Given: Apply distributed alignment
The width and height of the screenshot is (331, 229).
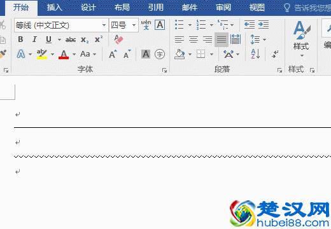Looking at the screenshot, I should pyautogui.click(x=236, y=39).
